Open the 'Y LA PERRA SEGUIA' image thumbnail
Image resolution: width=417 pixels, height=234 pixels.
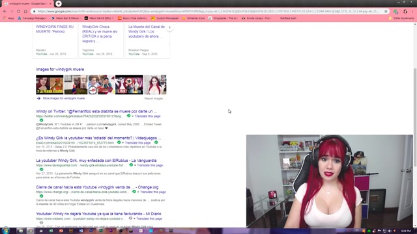(50, 84)
